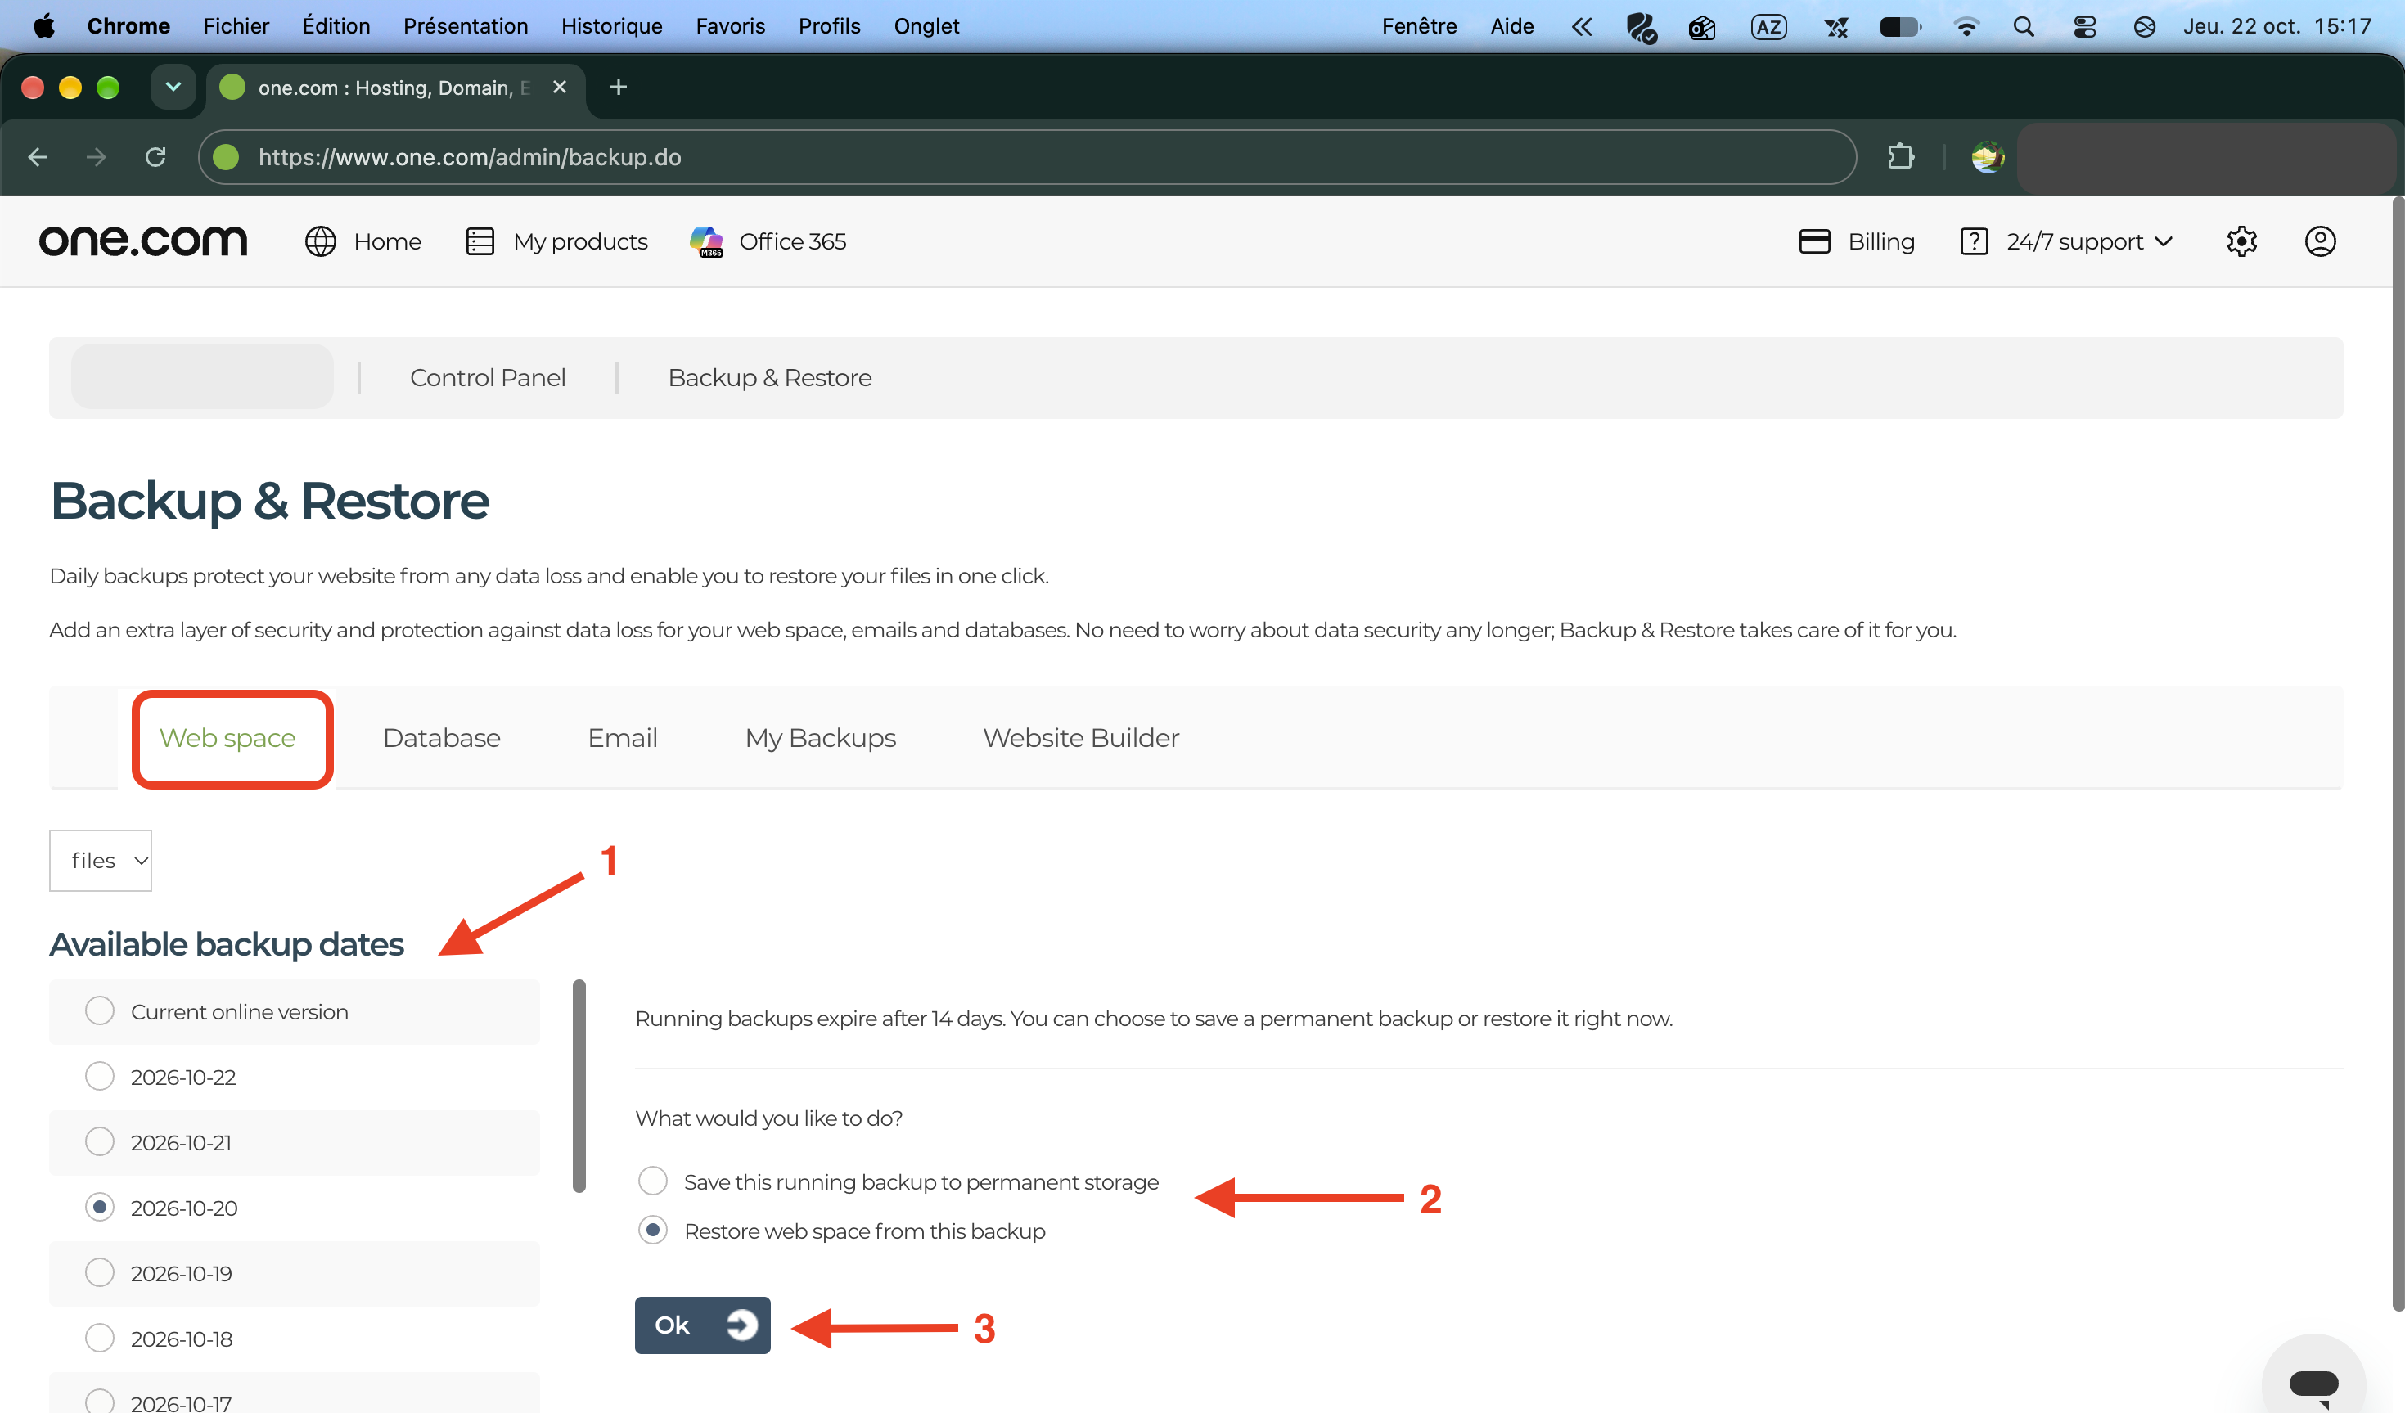2405x1413 pixels.
Task: Select backup date 2026-10-22
Action: (x=99, y=1076)
